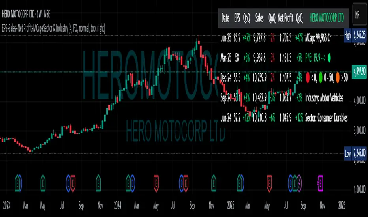Image resolution: width=368 pixels, height=217 pixels.
Task: Click the 2026 label on time axis
Action: (x=342, y=206)
